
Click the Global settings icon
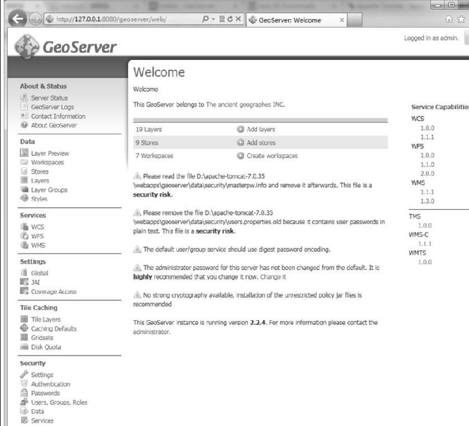[x=24, y=273]
